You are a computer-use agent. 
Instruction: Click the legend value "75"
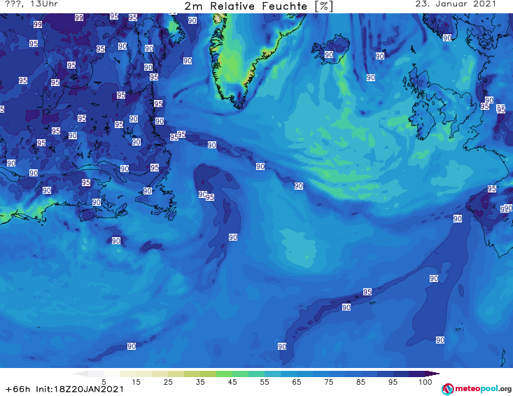click(x=328, y=382)
